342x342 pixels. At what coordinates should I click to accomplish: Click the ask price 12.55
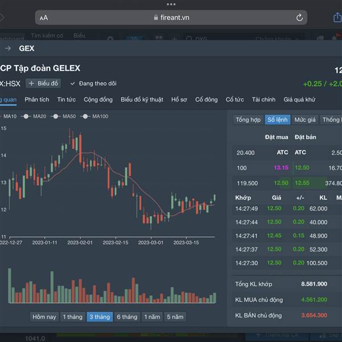point(302,183)
